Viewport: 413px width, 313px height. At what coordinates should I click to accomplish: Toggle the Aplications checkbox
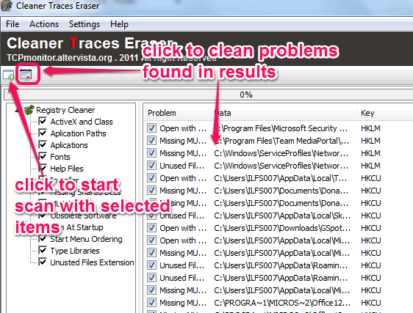(x=43, y=145)
